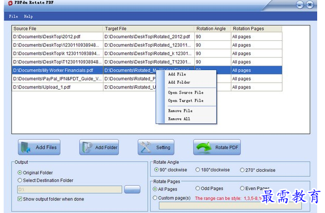Click the file icon on Add Files button

pyautogui.click(x=26, y=148)
